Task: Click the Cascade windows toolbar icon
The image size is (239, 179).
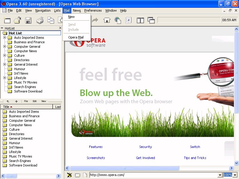Action: 151,20
